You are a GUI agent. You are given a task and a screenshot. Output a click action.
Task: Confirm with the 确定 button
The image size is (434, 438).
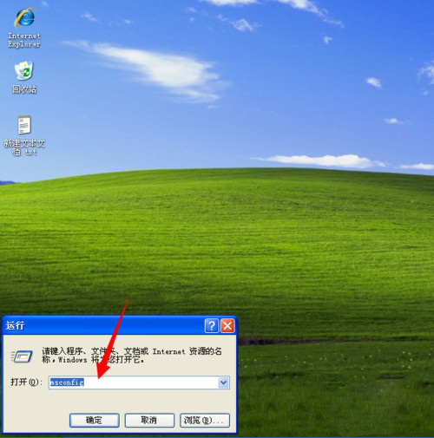95,420
